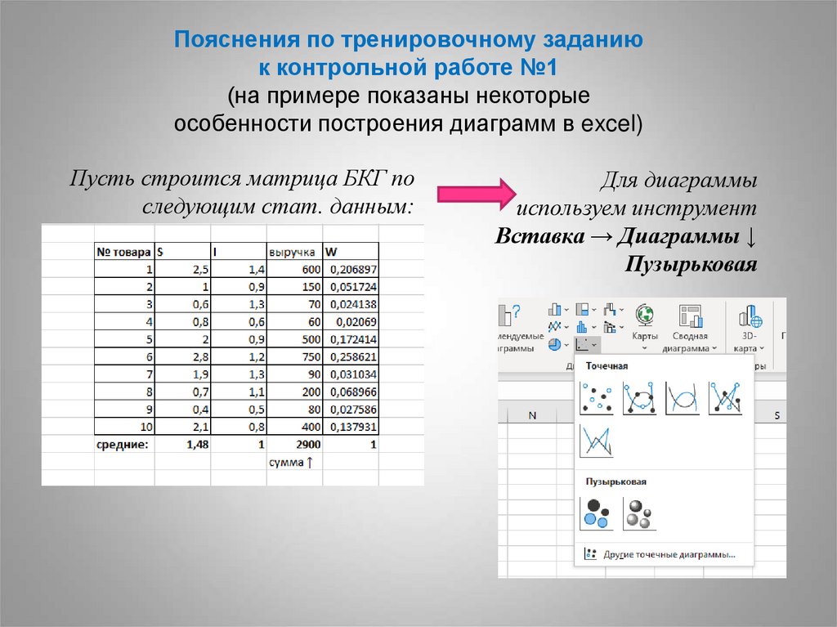Click the средние: label cell
The height and width of the screenshot is (627, 837).
click(x=124, y=445)
